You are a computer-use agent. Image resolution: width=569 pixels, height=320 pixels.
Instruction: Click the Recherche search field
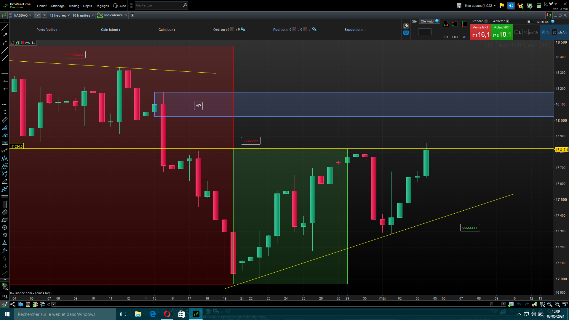click(159, 5)
